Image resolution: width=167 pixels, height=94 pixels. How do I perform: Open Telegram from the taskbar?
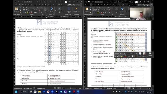pyautogui.click(x=61, y=92)
